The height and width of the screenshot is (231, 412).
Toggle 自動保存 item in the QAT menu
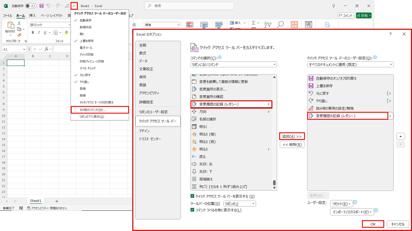point(99,20)
